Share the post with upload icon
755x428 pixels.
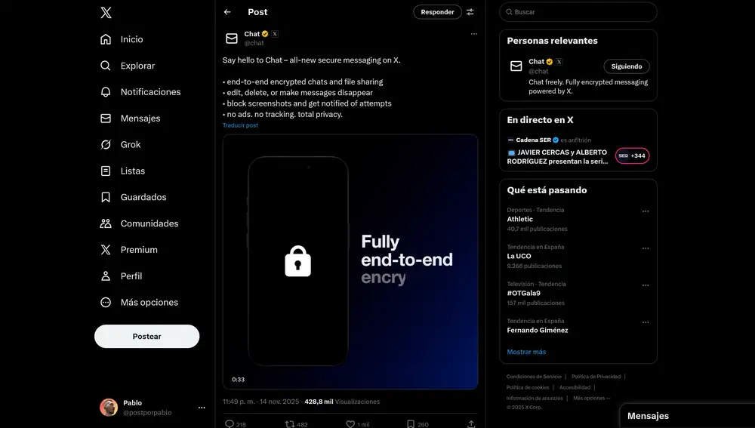pos(471,423)
